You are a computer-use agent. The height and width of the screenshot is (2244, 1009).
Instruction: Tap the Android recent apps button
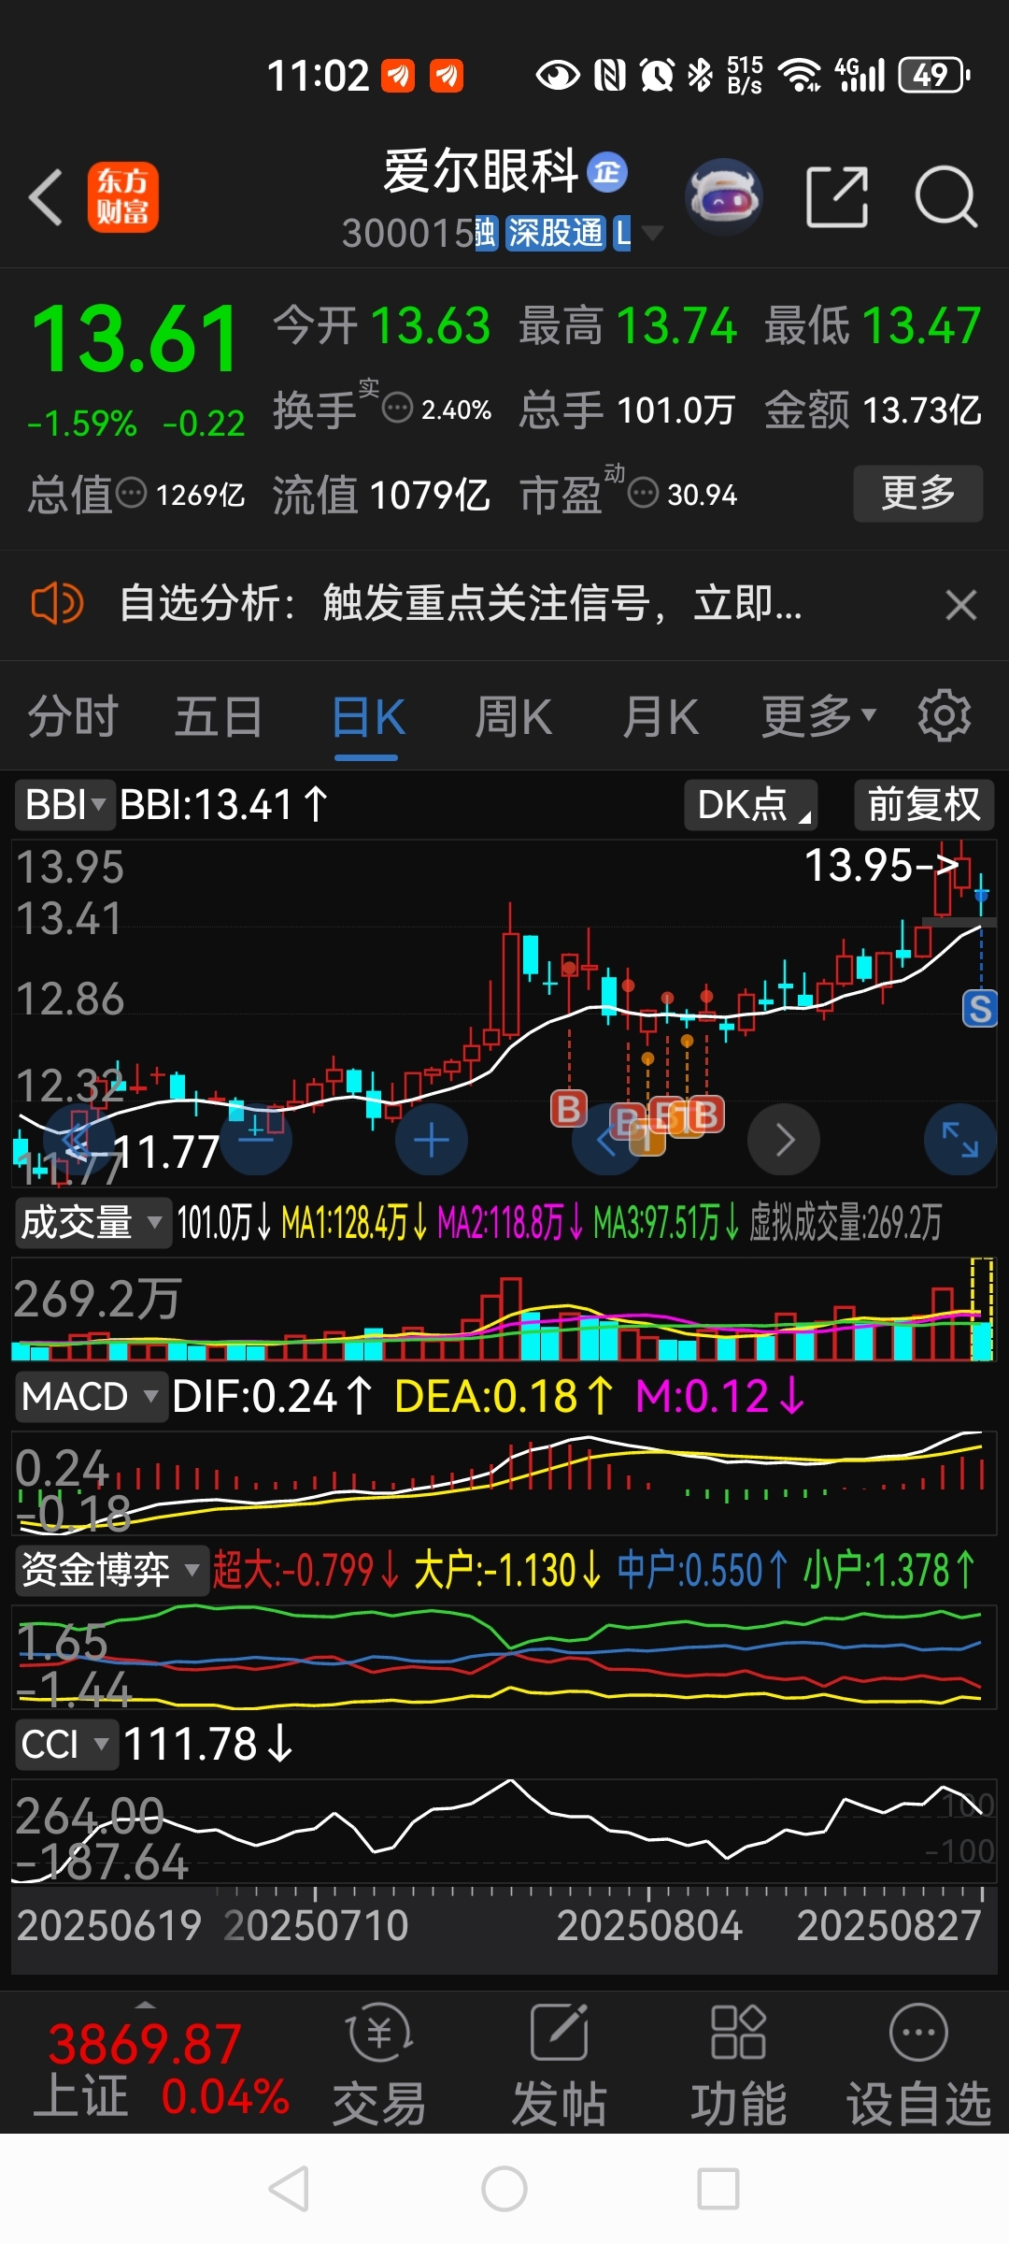pos(718,2189)
